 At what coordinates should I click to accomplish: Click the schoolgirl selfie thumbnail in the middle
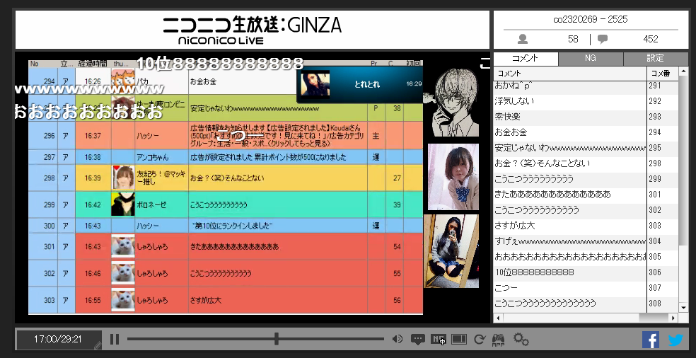pyautogui.click(x=453, y=177)
